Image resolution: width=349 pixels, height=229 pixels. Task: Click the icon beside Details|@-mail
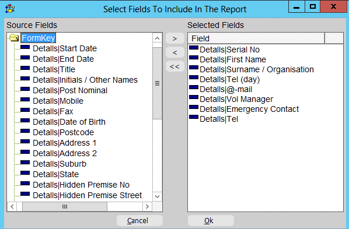pos(194,87)
